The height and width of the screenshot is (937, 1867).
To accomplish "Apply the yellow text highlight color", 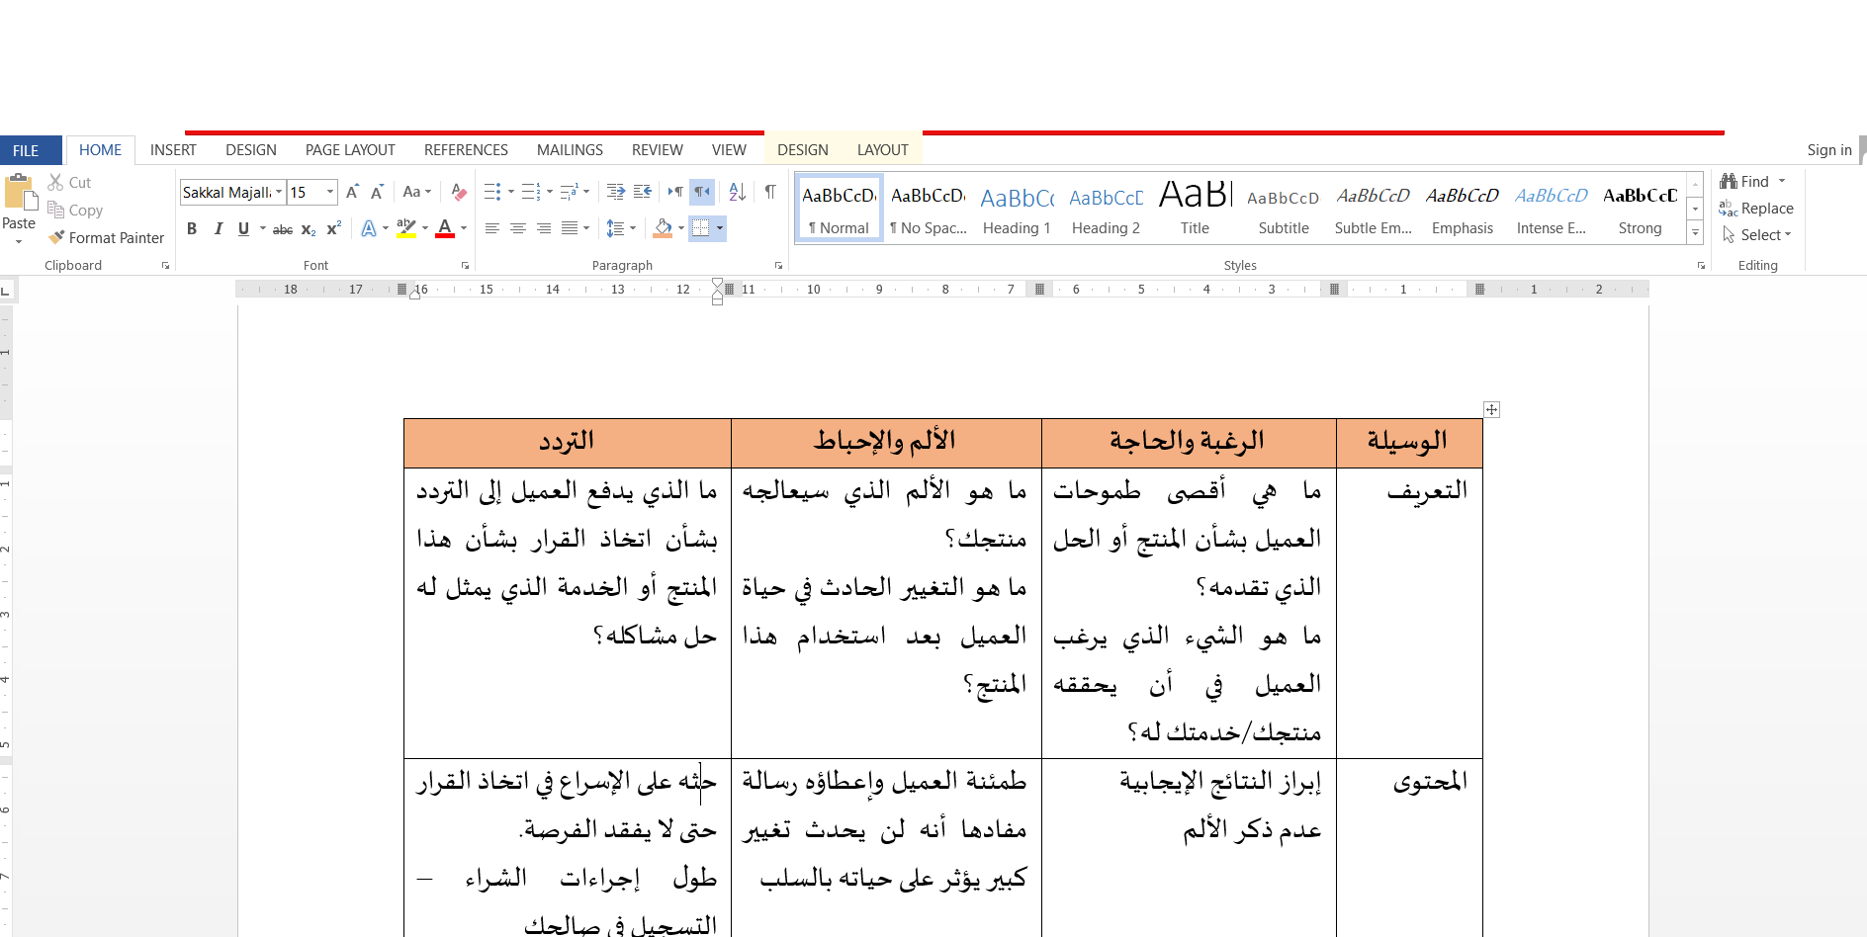I will point(406,228).
